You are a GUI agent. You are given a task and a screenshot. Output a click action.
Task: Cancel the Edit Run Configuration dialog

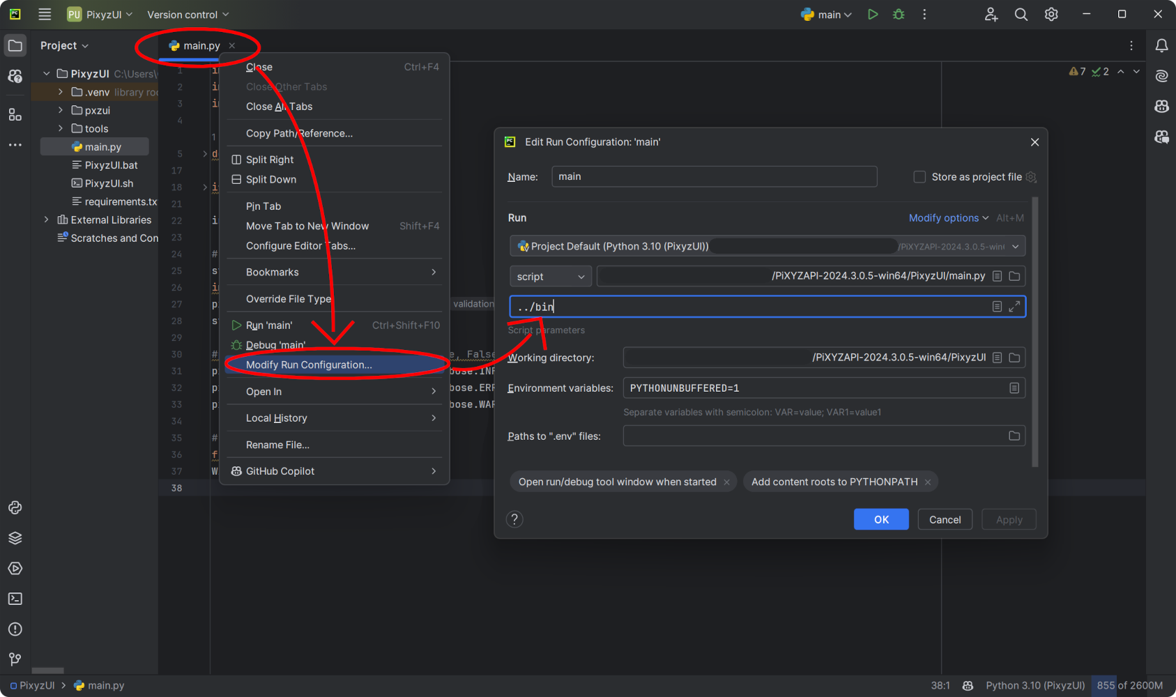click(x=945, y=519)
